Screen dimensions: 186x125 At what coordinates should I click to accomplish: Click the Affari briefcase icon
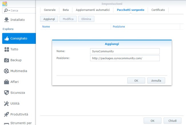6,82
